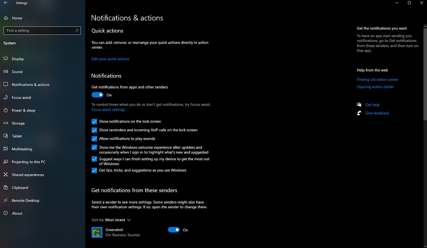The image size is (427, 248).
Task: Uncheck Show notifications on the lock screen
Action: (x=94, y=121)
